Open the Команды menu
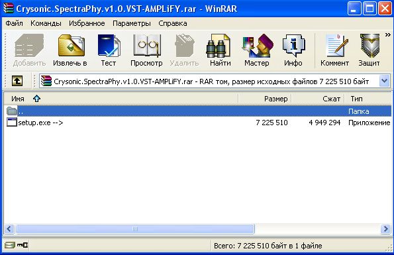The height and width of the screenshot is (255, 394). [x=46, y=23]
